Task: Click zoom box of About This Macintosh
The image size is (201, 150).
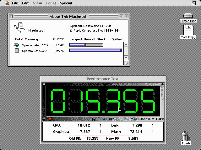Action: [x=122, y=17]
